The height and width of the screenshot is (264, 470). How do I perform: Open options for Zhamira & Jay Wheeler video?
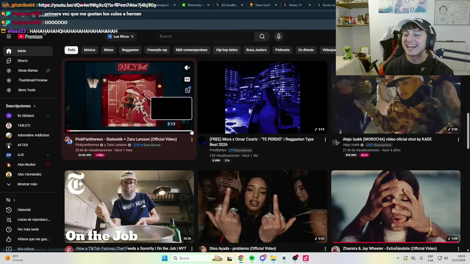click(458, 249)
